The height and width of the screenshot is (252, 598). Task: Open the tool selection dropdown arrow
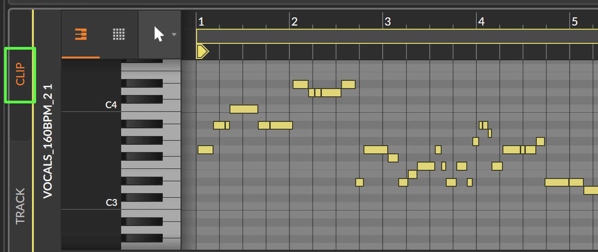[x=174, y=34]
